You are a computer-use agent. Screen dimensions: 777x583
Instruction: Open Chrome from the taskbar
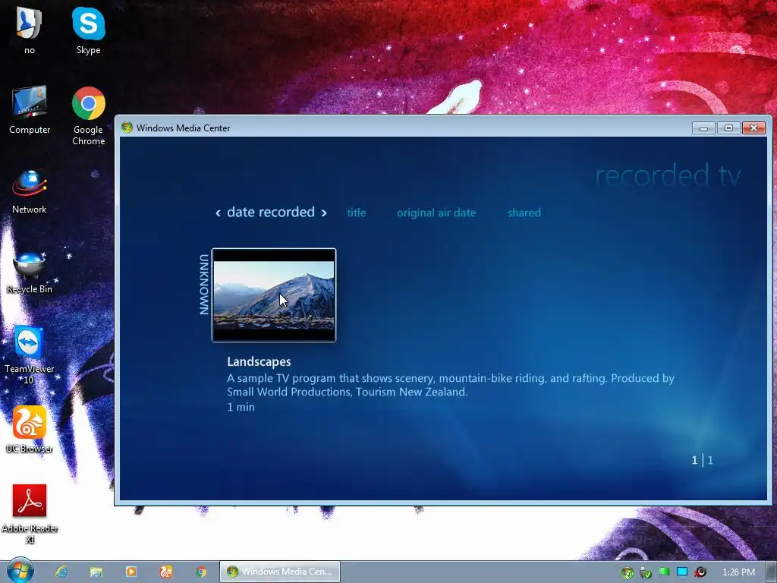click(x=200, y=572)
